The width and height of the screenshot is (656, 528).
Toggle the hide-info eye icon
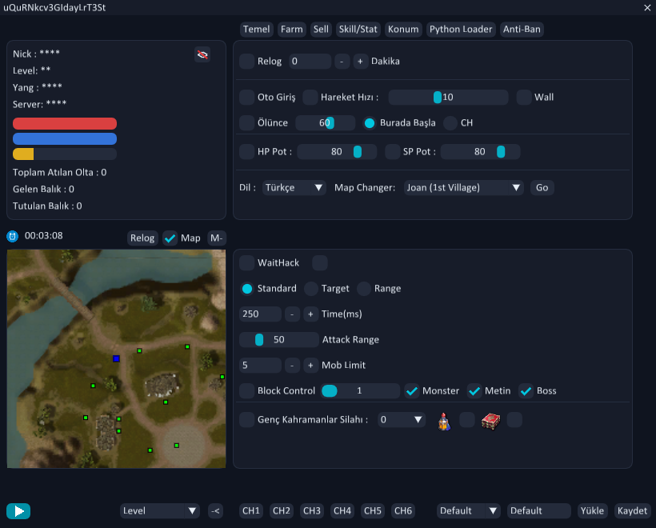[x=202, y=55]
